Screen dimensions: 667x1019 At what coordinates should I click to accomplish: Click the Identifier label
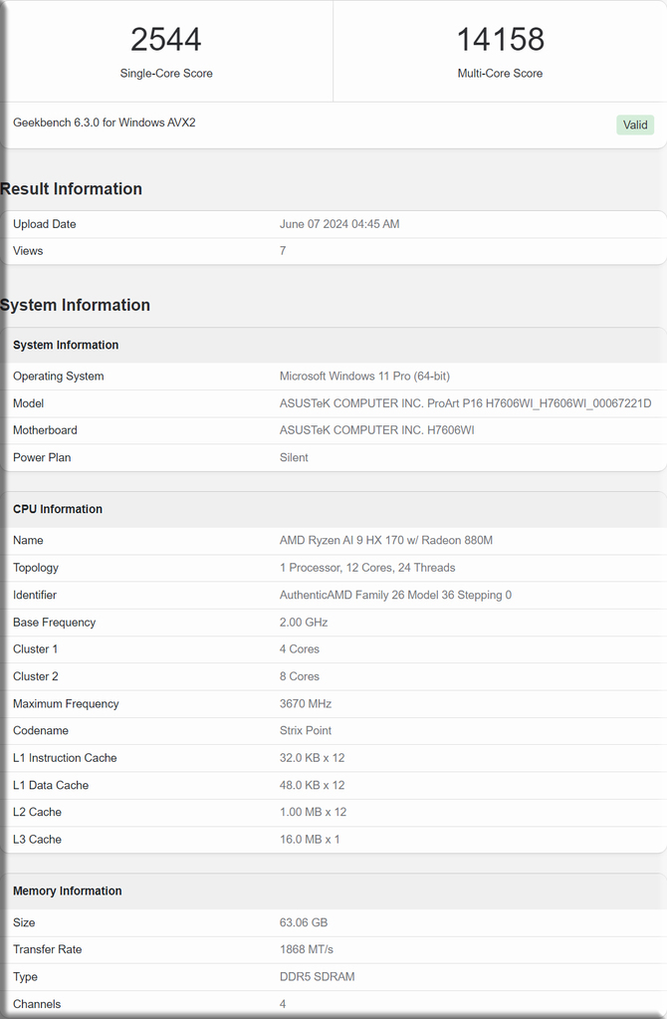(35, 596)
